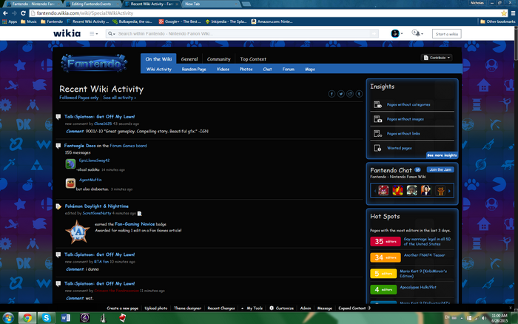
Task: Click the 4 editors green badge
Action: 383,289
